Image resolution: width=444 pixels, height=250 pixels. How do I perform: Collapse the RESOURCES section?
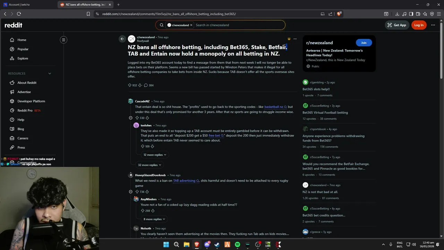click(x=50, y=74)
